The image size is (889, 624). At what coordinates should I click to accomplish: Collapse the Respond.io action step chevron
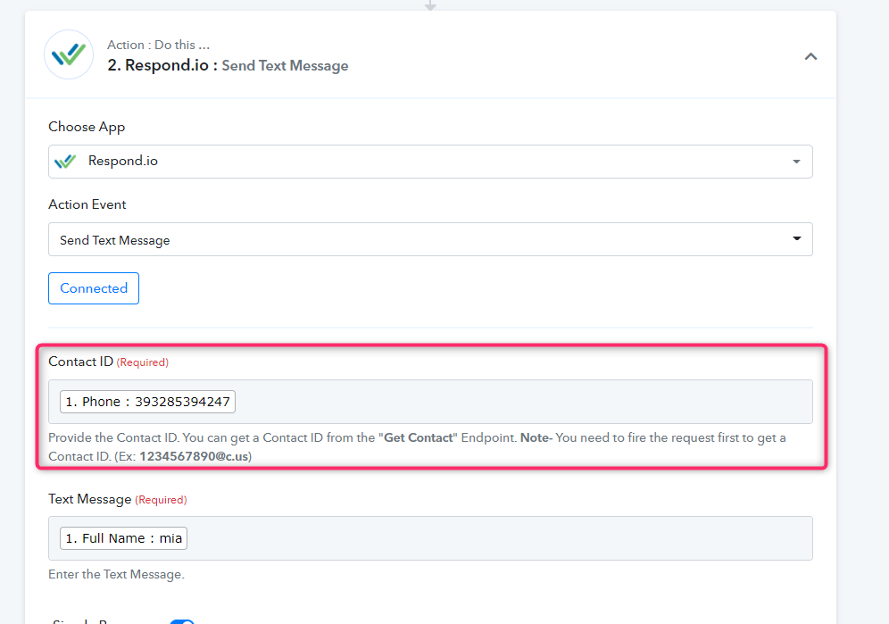(810, 56)
